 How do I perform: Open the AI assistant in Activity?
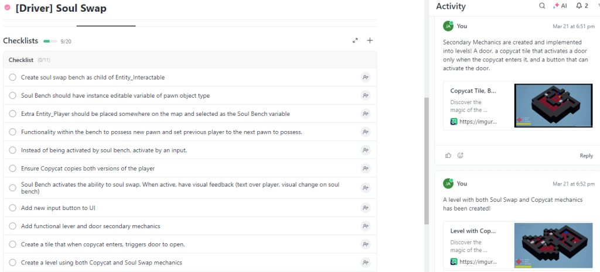(560, 6)
